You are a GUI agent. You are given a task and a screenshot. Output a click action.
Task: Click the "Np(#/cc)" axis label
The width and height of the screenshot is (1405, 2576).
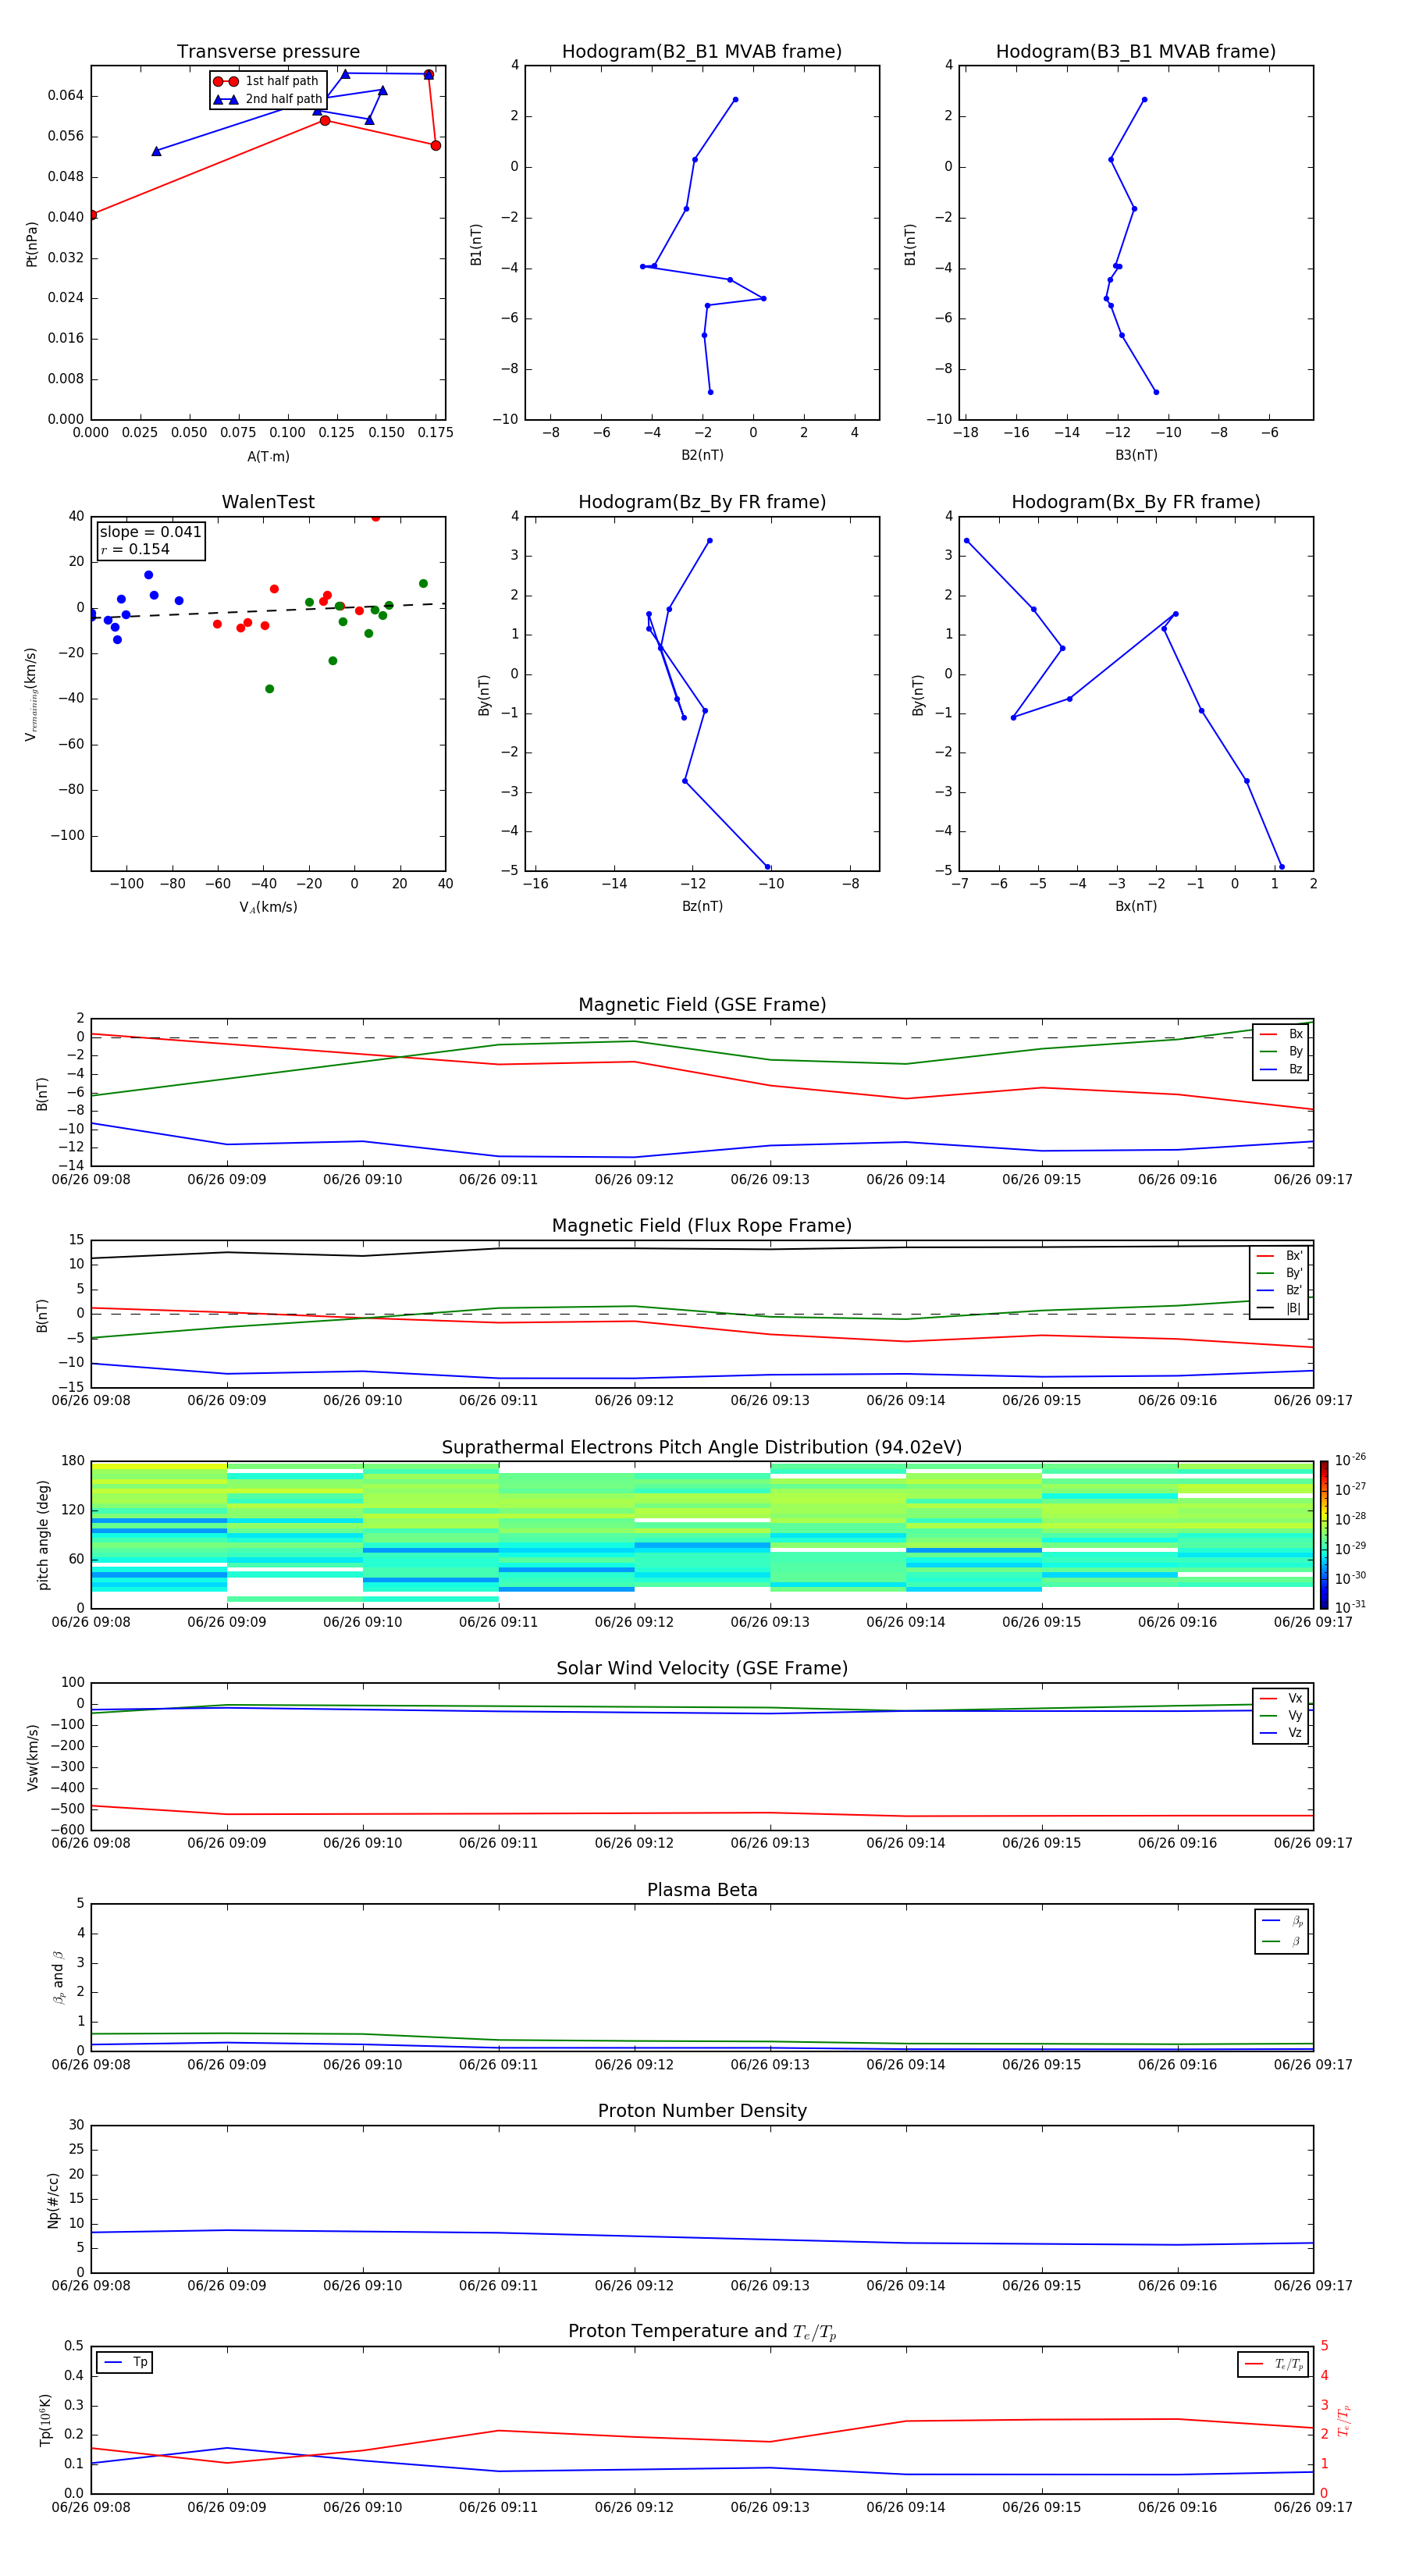pos(53,2200)
